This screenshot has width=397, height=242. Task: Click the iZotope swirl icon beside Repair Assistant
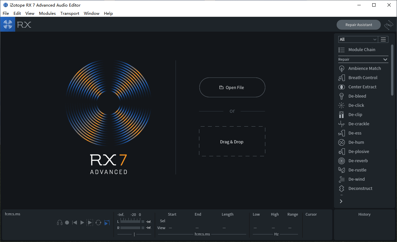(388, 25)
